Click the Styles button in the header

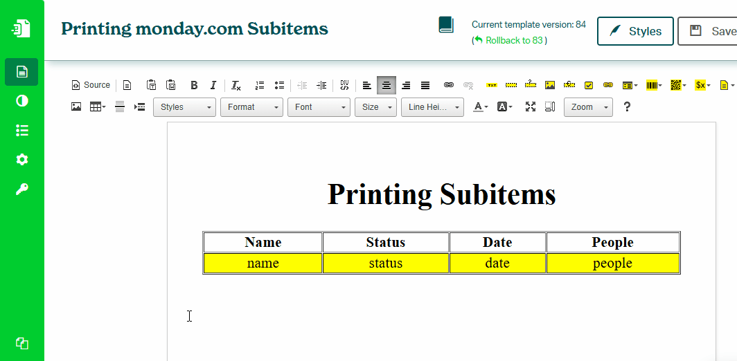[635, 31]
